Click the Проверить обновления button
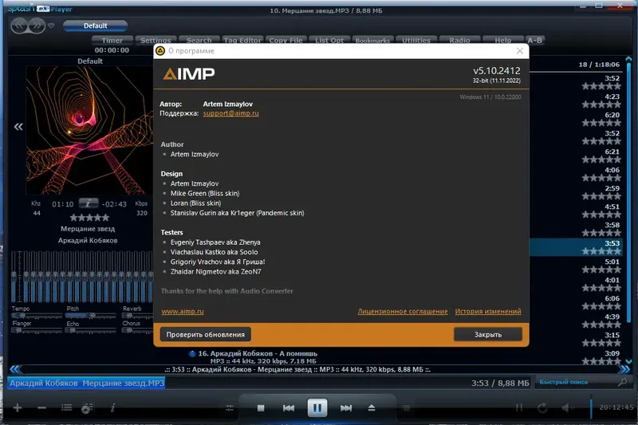 (206, 334)
